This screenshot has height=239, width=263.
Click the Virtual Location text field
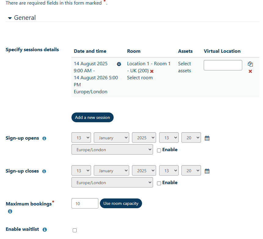223,65
